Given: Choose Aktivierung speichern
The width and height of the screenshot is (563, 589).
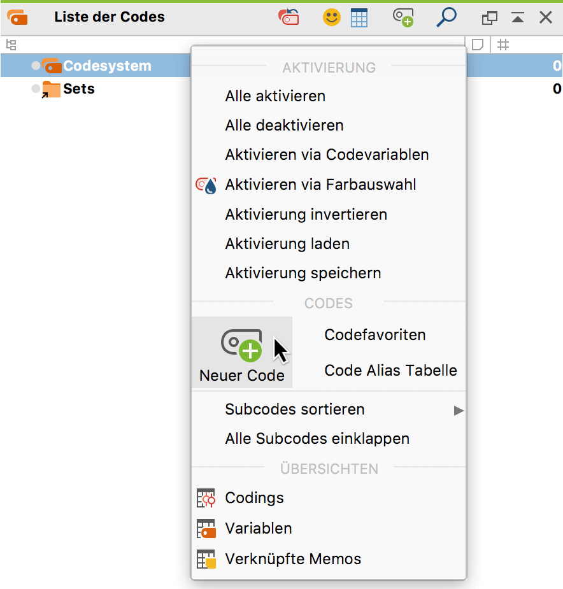Looking at the screenshot, I should (303, 273).
